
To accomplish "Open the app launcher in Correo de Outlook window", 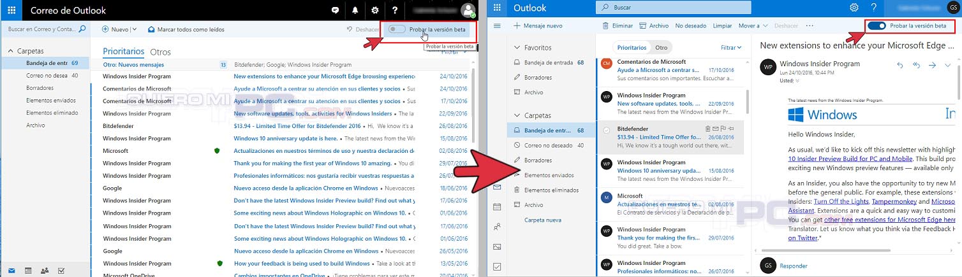I will [x=11, y=10].
